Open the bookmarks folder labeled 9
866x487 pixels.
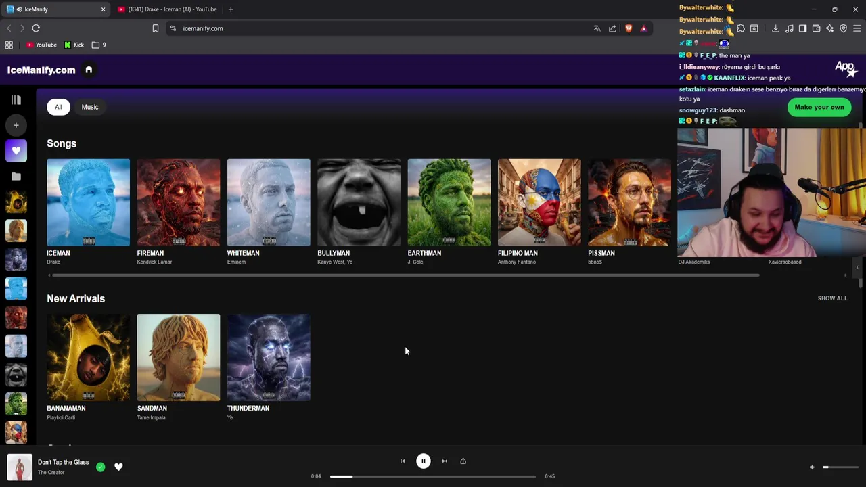point(99,45)
